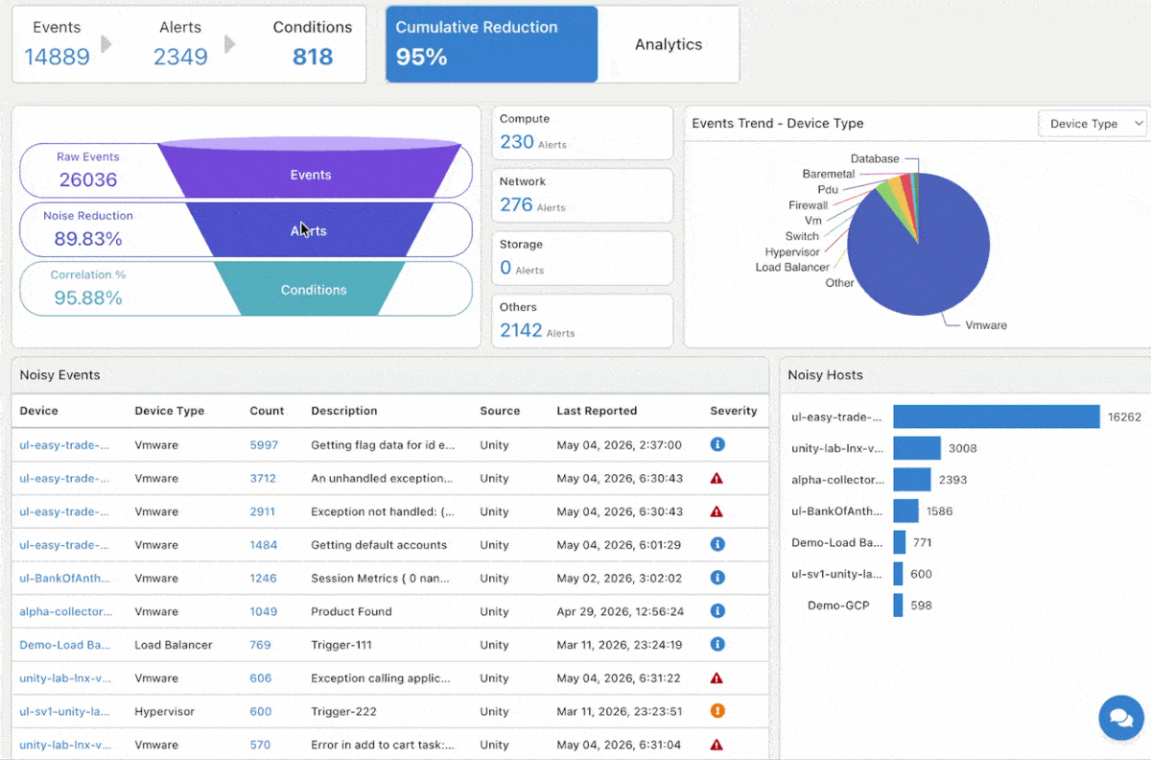Click Load Balancer label in pie chart
1151x760 pixels.
point(792,267)
